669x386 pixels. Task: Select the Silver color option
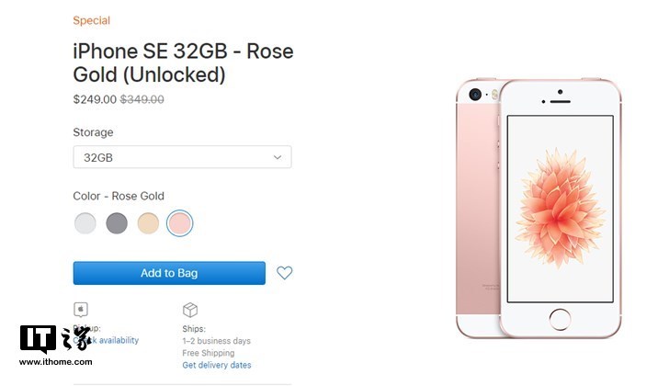[x=85, y=222]
